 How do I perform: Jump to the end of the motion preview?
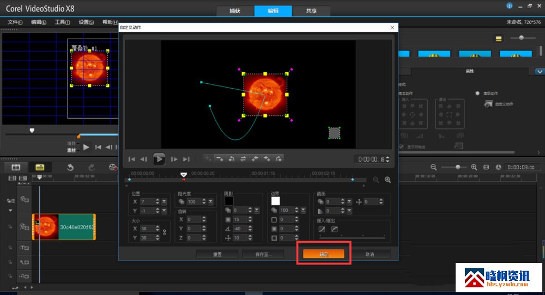point(186,159)
